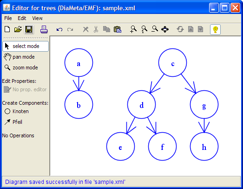Viewport: 243px width, 189px height.
Task: Select node b in the canvas
Action: (79, 105)
